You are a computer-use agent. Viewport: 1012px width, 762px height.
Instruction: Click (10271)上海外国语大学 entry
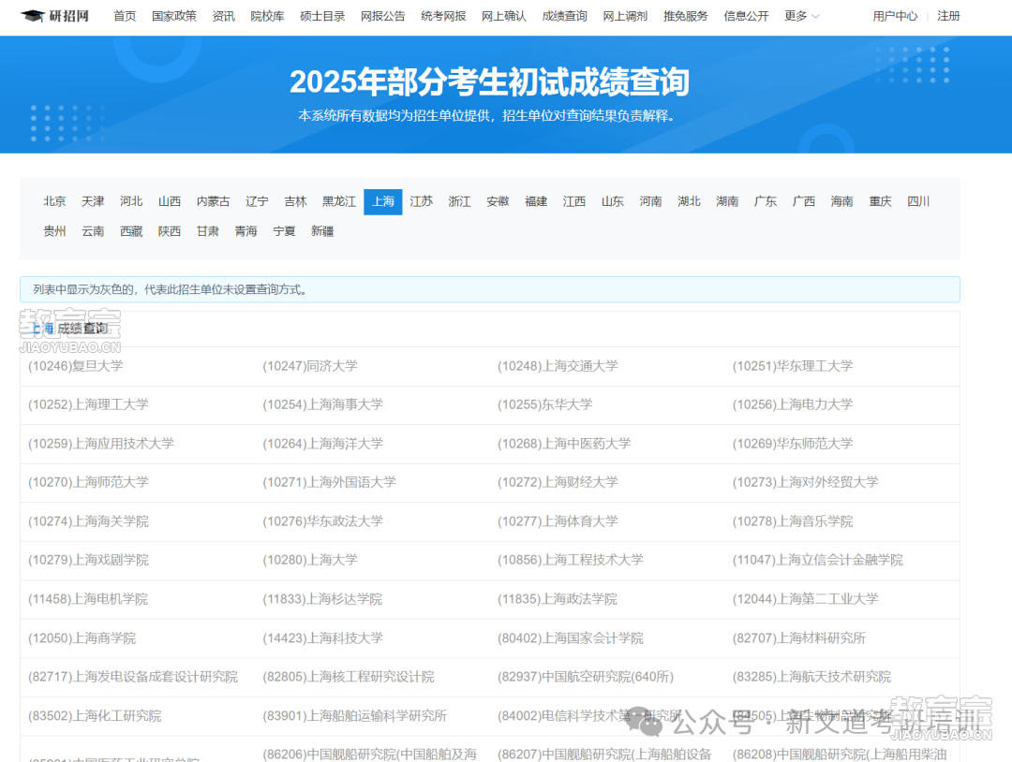coord(329,482)
